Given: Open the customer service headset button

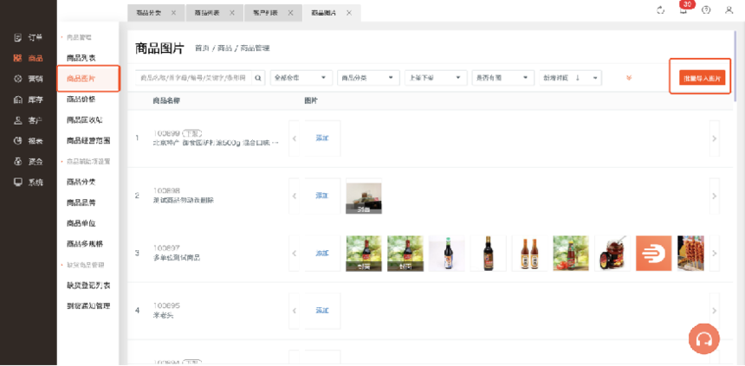Looking at the screenshot, I should point(703,339).
